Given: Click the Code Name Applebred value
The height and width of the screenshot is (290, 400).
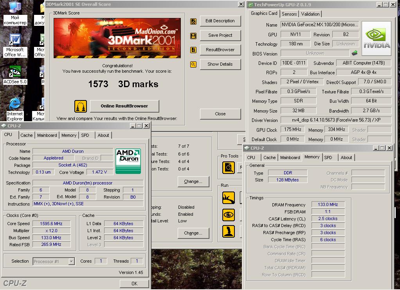Looking at the screenshot, I should click(x=53, y=158).
